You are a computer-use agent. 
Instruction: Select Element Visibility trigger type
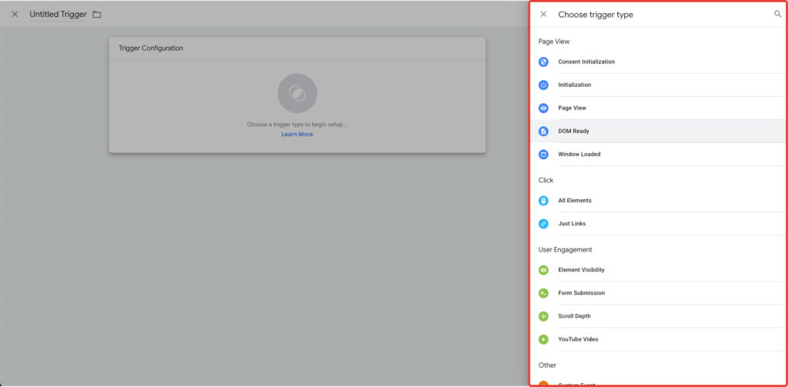click(x=659, y=270)
